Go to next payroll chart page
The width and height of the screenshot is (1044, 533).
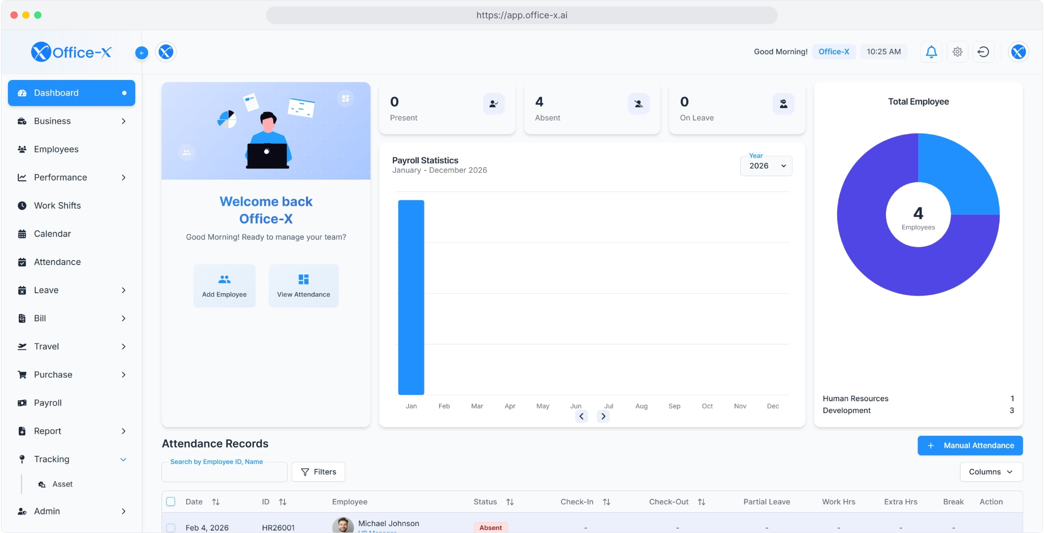click(603, 417)
